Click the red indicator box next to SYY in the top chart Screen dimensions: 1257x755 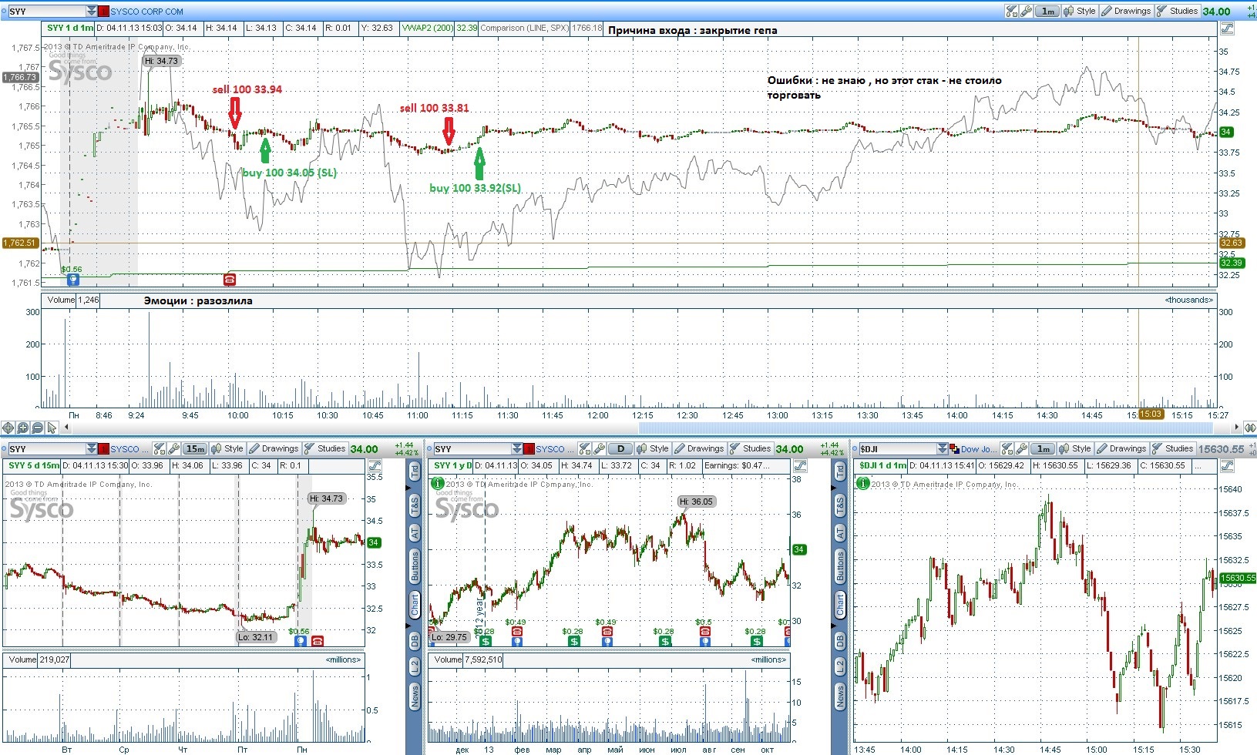click(x=103, y=12)
